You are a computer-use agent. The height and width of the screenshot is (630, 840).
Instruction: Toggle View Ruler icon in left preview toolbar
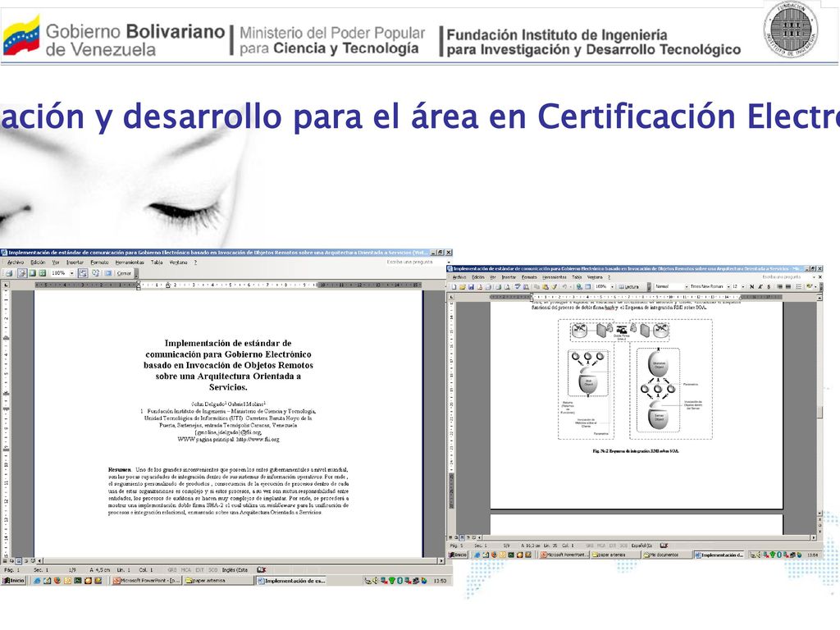tap(83, 272)
